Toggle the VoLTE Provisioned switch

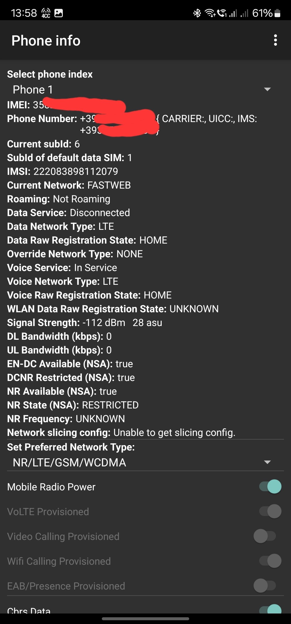270,511
